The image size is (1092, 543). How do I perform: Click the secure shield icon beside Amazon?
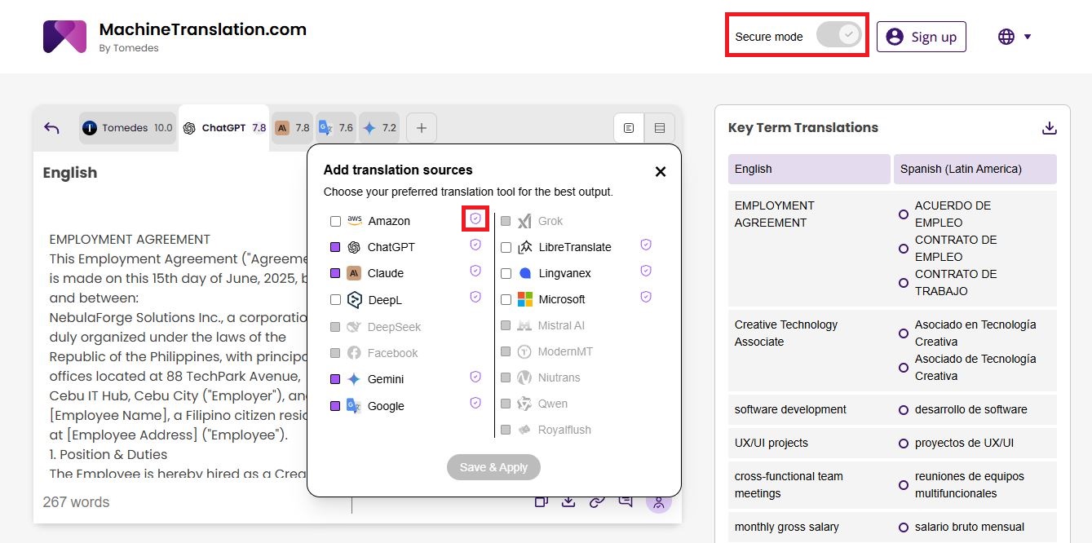475,219
